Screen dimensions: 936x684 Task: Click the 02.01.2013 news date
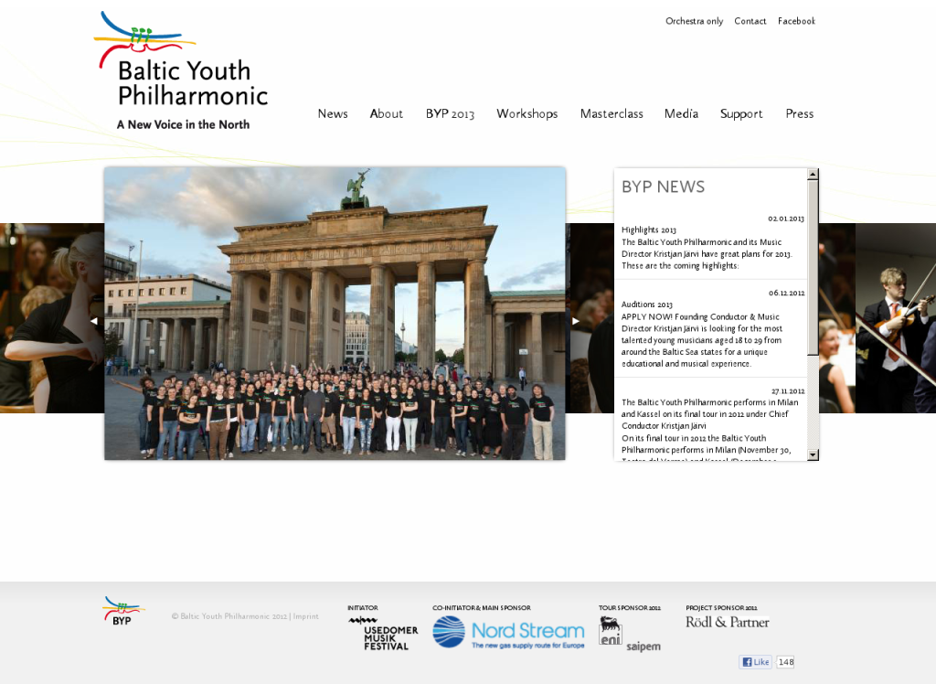pyautogui.click(x=786, y=219)
